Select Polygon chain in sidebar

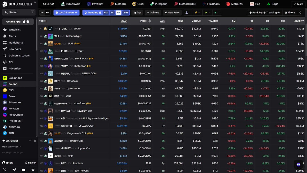[x=18, y=109]
